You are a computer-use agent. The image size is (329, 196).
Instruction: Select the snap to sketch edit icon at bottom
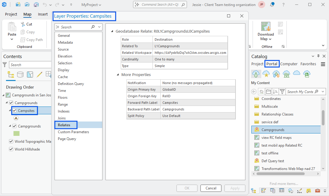(299, 191)
